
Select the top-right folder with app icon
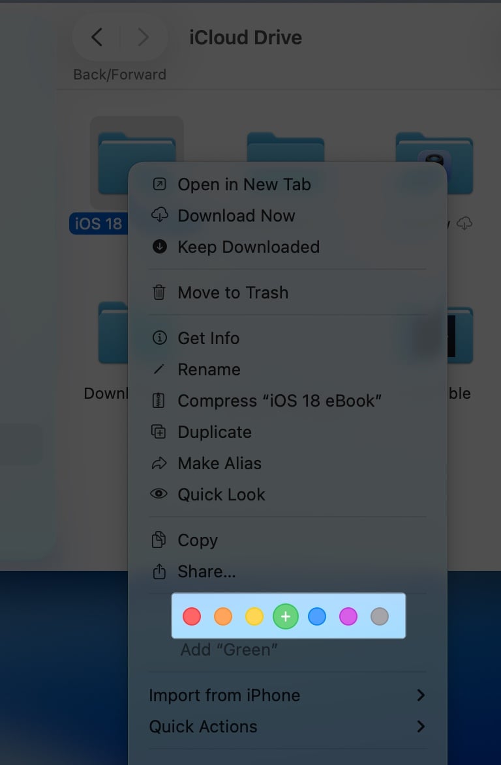pos(434,162)
